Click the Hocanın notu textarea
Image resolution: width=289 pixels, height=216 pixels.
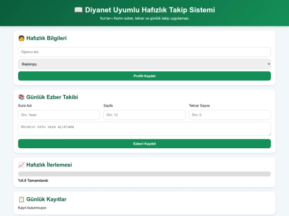(144, 129)
